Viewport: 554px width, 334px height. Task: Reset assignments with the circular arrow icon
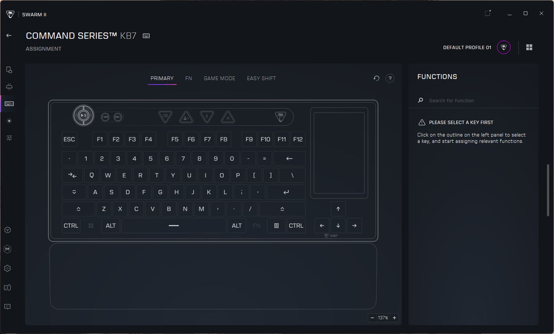(377, 78)
